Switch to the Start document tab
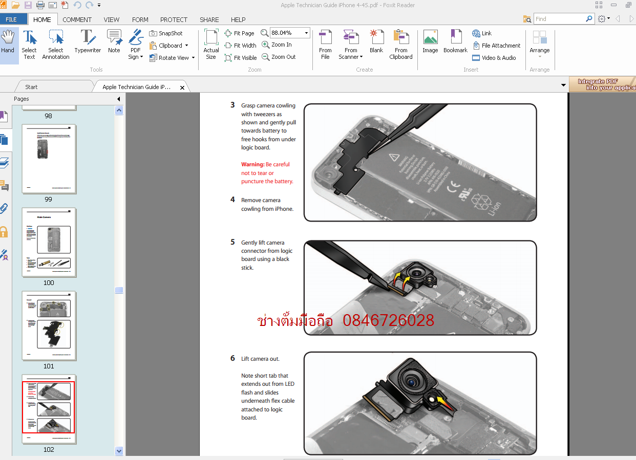 (54, 86)
